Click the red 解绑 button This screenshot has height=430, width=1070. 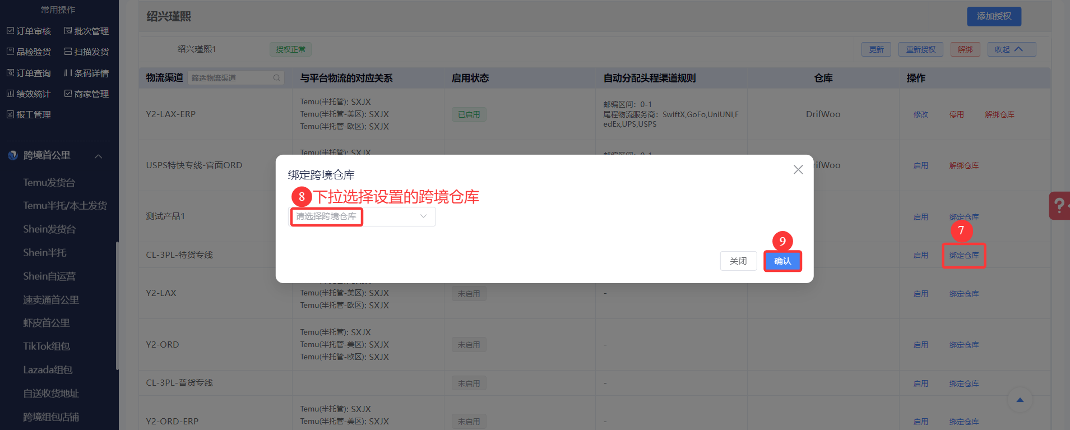click(x=965, y=49)
